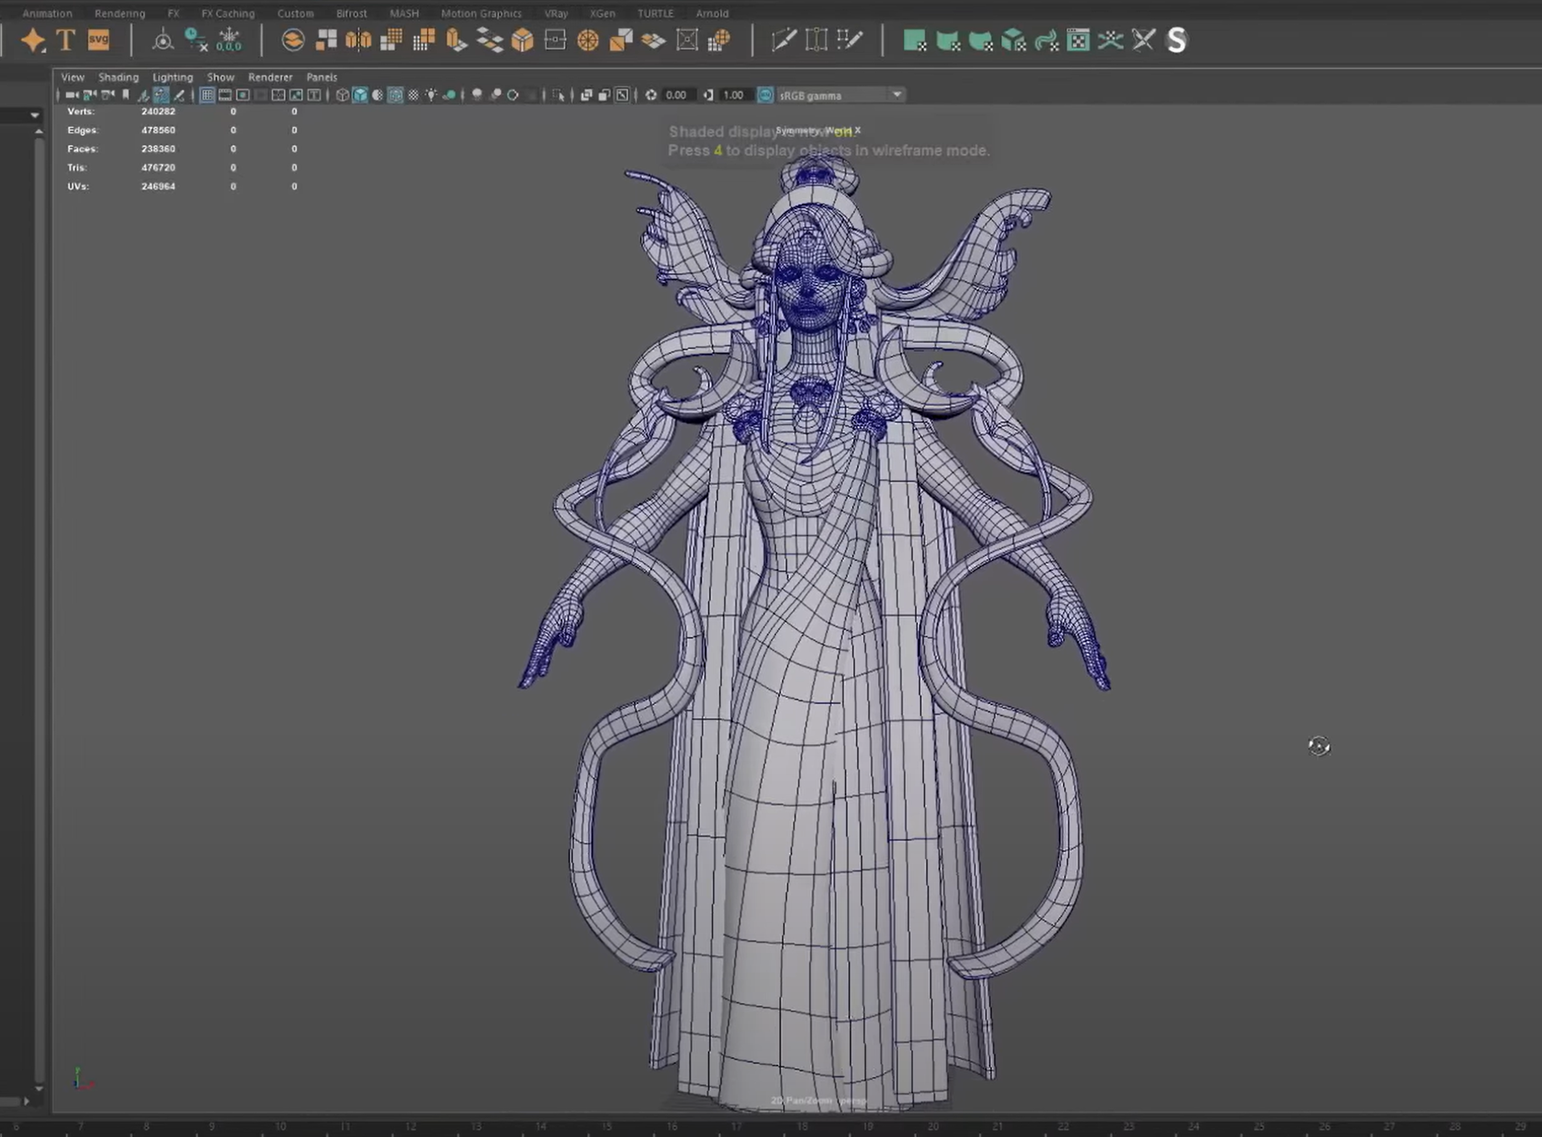Open the Shading panel menu
The height and width of the screenshot is (1137, 1542).
click(x=118, y=77)
